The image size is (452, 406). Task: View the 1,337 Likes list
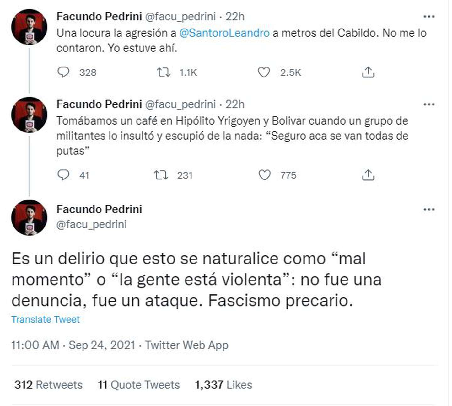[223, 385]
